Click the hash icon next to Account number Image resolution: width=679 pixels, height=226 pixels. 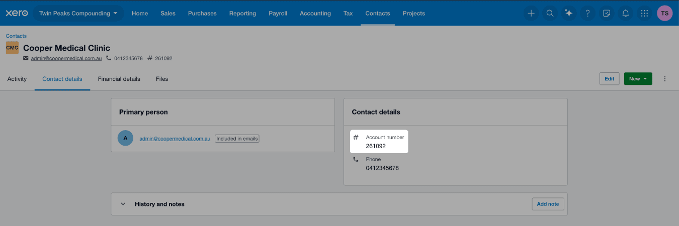coord(356,137)
